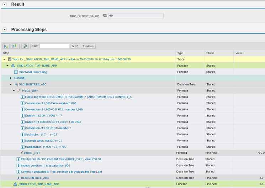Click the info icon beside Functional Processing
Screen dimensions: 265x188
click(x=16, y=72)
